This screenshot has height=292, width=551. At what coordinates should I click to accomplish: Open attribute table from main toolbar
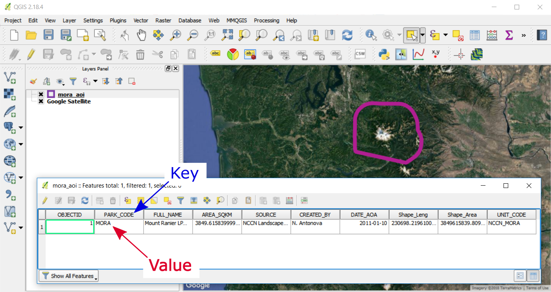475,35
